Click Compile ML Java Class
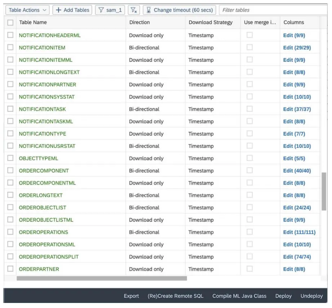 coord(239,296)
